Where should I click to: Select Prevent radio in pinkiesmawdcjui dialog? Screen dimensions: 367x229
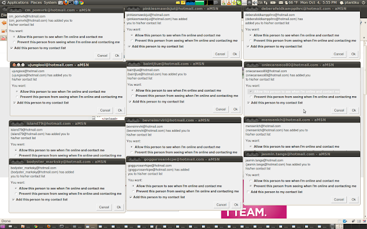132,41
